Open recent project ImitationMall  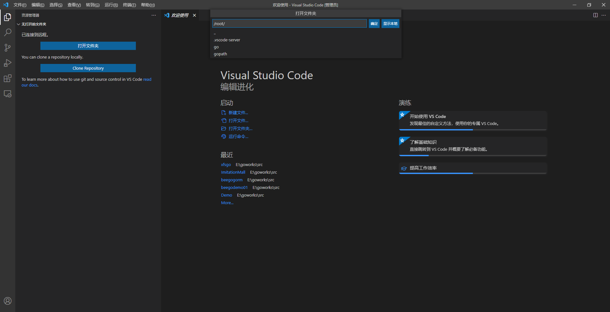pyautogui.click(x=233, y=172)
